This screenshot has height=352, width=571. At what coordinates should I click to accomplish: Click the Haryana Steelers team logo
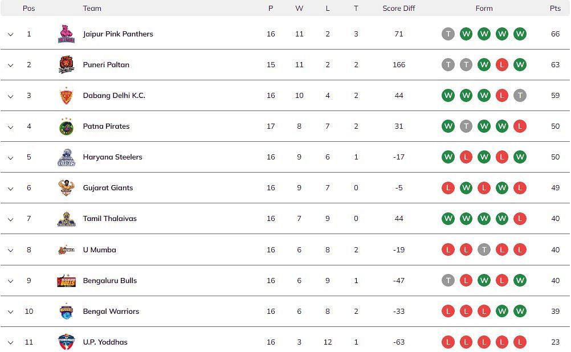coord(66,157)
